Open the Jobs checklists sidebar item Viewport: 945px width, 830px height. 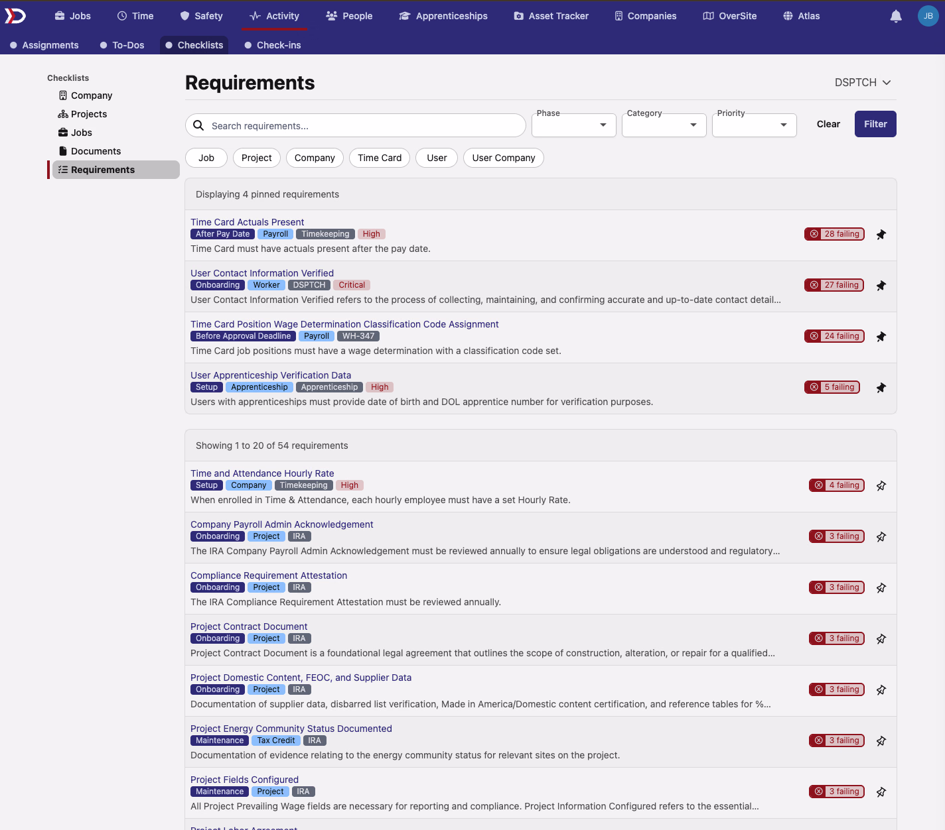click(x=75, y=133)
